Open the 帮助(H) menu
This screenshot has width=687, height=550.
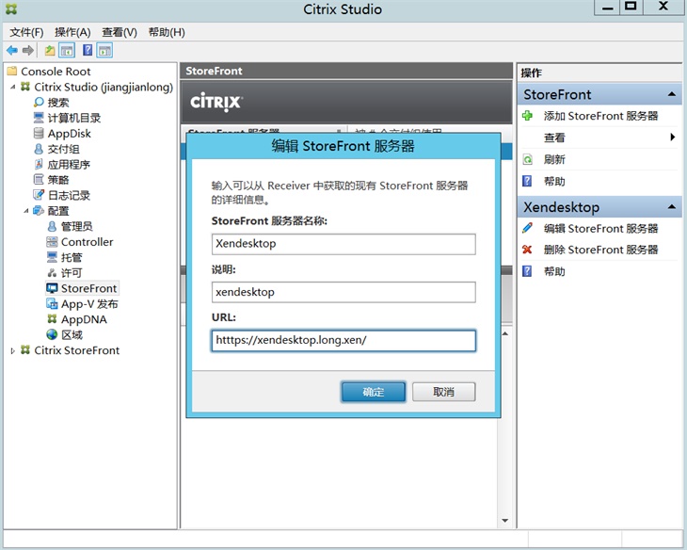pos(167,32)
